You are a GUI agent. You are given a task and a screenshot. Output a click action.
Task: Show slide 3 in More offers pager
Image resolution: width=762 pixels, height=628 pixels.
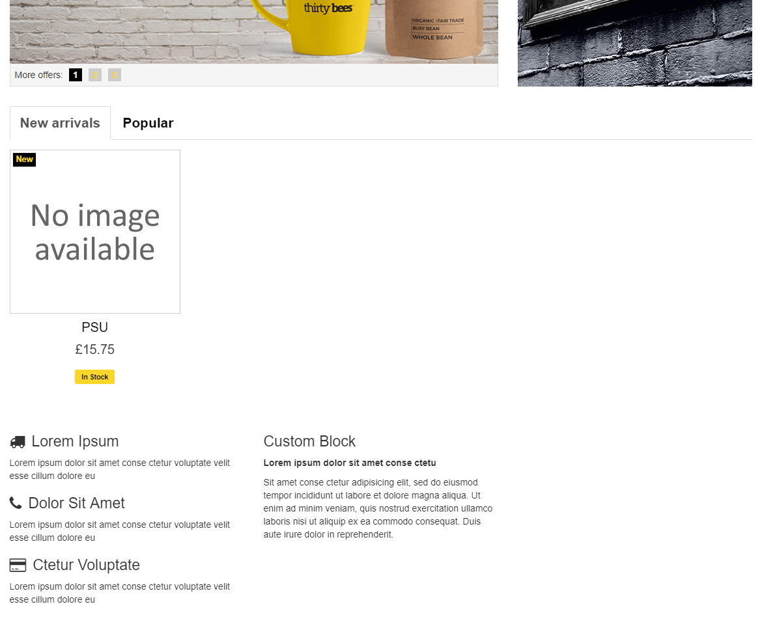pos(115,75)
